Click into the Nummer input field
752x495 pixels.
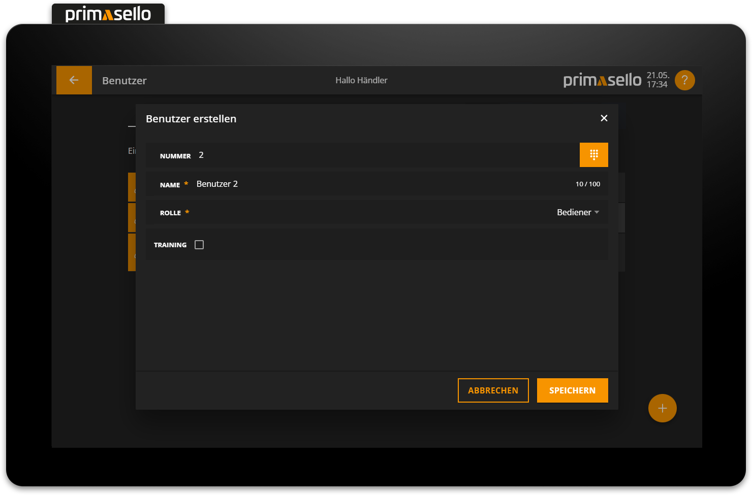[x=356, y=155]
